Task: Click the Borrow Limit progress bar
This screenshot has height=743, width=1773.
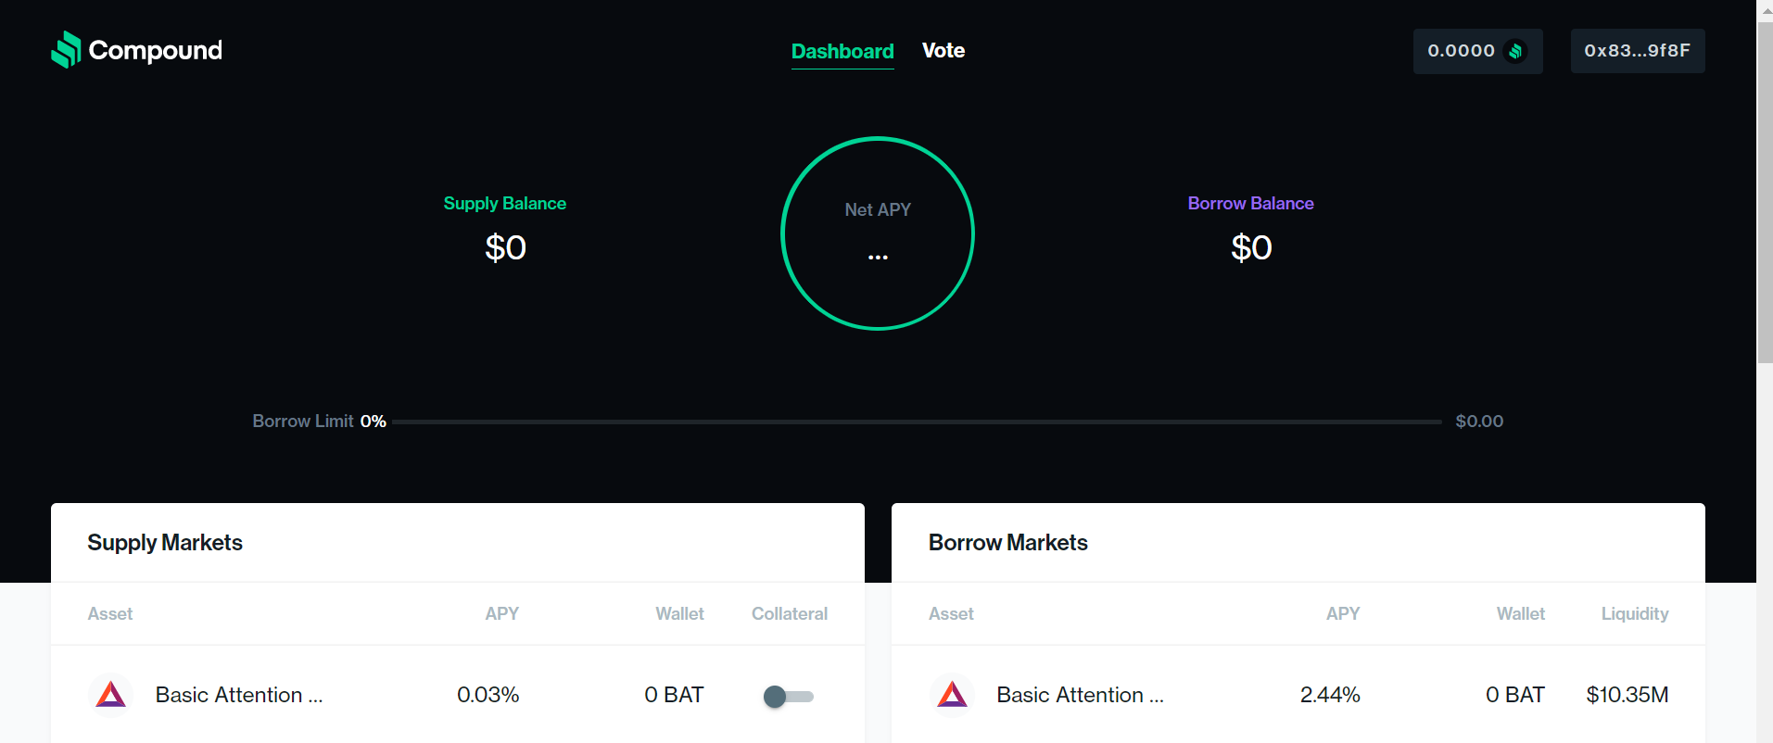Action: [917, 422]
